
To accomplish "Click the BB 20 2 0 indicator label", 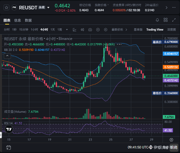I will [x=11, y=50].
